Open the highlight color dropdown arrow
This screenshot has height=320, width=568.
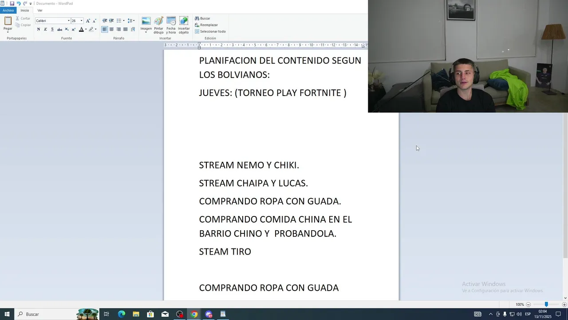point(95,29)
